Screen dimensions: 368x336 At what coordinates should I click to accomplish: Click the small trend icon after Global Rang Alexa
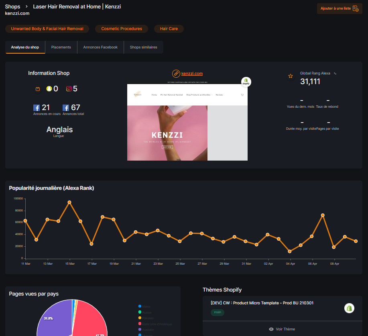point(335,74)
